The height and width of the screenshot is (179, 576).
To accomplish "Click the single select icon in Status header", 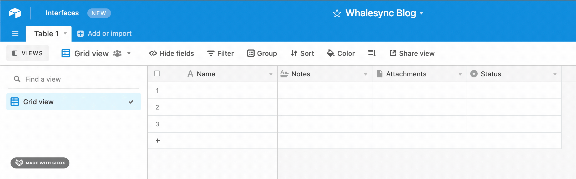I will click(x=474, y=74).
